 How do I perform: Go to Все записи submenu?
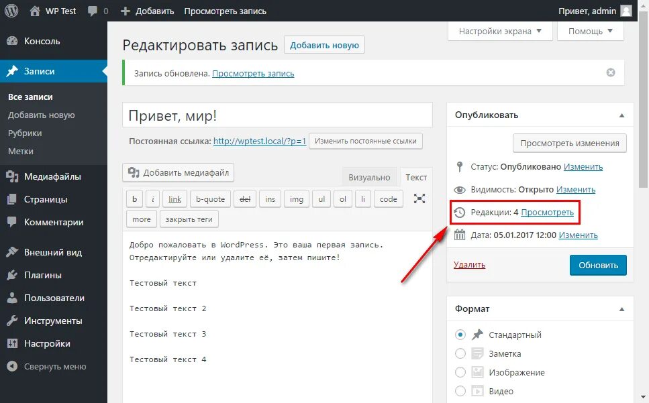(x=30, y=97)
